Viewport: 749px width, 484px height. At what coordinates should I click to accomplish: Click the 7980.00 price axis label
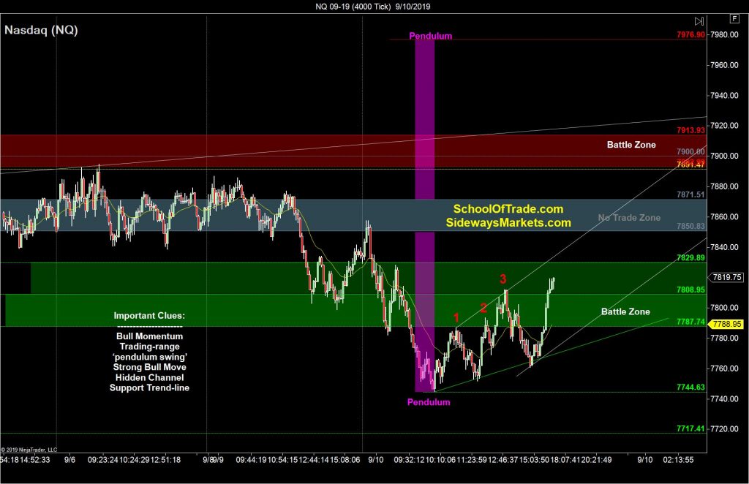point(724,35)
